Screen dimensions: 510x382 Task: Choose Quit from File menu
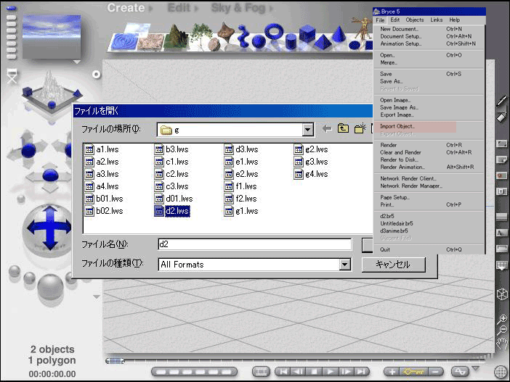[385, 249]
